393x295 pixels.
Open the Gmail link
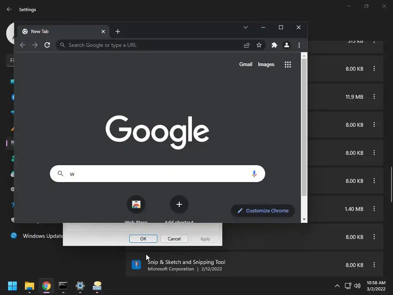(x=246, y=65)
